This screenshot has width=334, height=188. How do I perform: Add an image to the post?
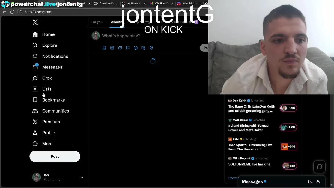(104, 48)
